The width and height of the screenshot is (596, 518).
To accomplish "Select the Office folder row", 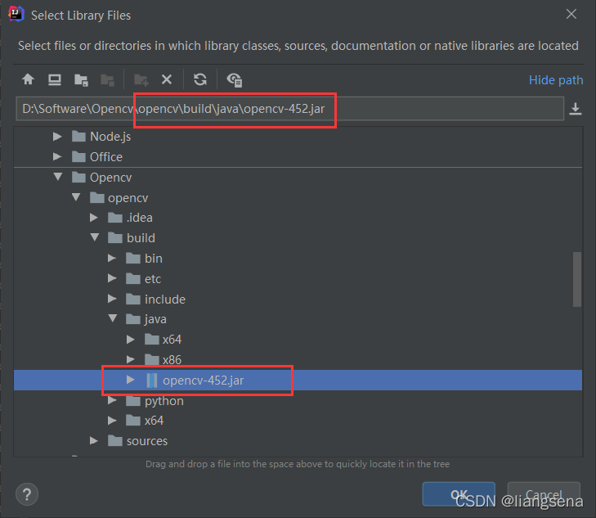I will tap(298, 156).
